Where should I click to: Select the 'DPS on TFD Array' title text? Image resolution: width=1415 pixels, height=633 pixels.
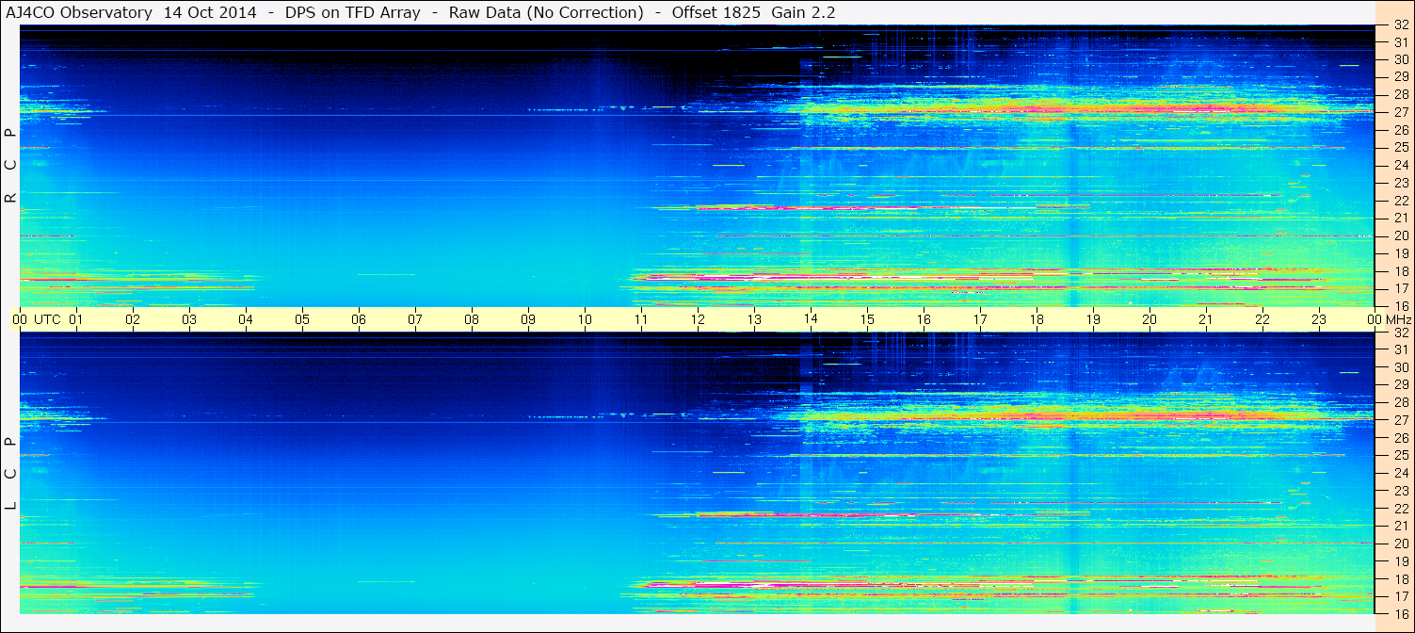point(352,12)
